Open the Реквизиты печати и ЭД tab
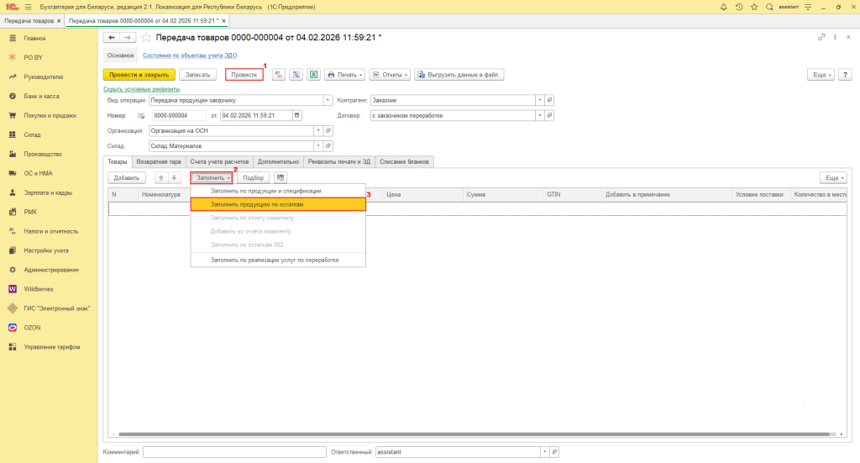The height and width of the screenshot is (463, 860). tap(338, 161)
